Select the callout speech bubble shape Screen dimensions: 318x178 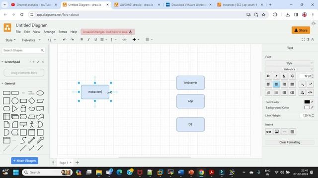[23, 124]
